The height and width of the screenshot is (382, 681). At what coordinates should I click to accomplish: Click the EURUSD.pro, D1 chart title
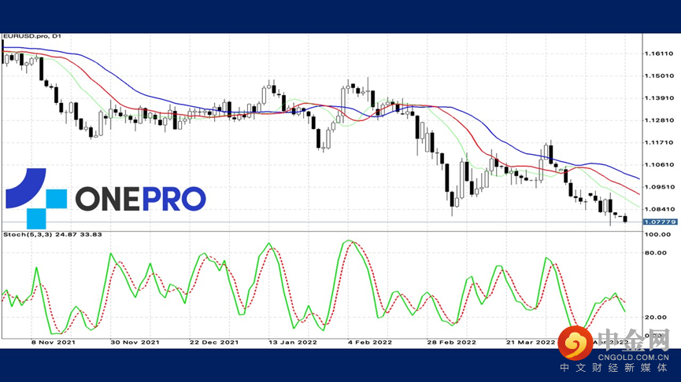(32, 36)
